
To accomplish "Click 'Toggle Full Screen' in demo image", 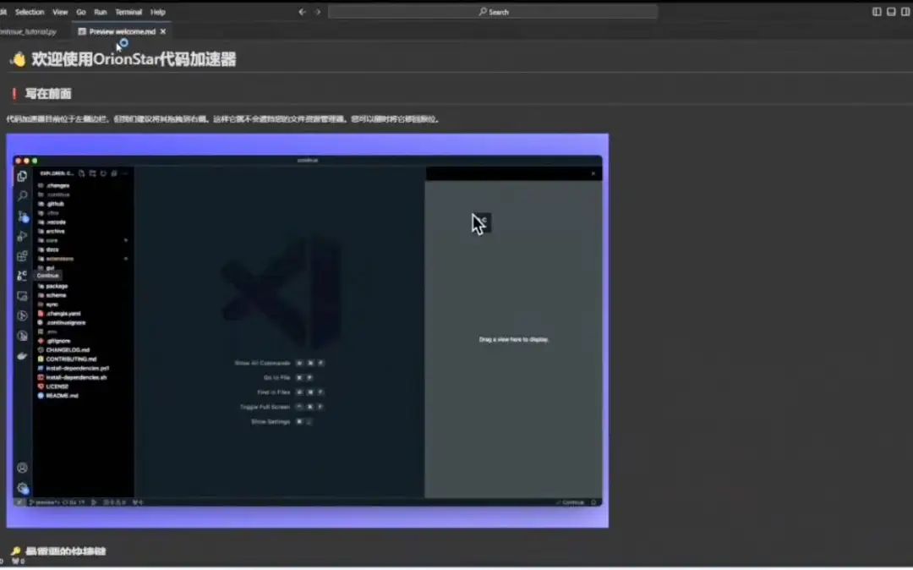I will click(x=265, y=407).
